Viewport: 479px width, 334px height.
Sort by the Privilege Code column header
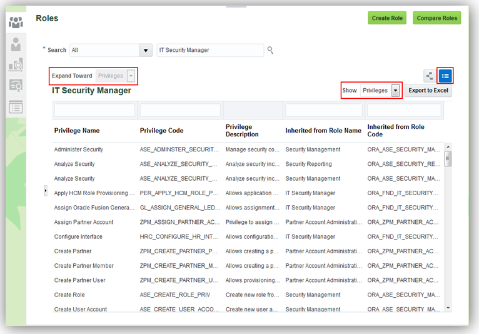tap(161, 131)
